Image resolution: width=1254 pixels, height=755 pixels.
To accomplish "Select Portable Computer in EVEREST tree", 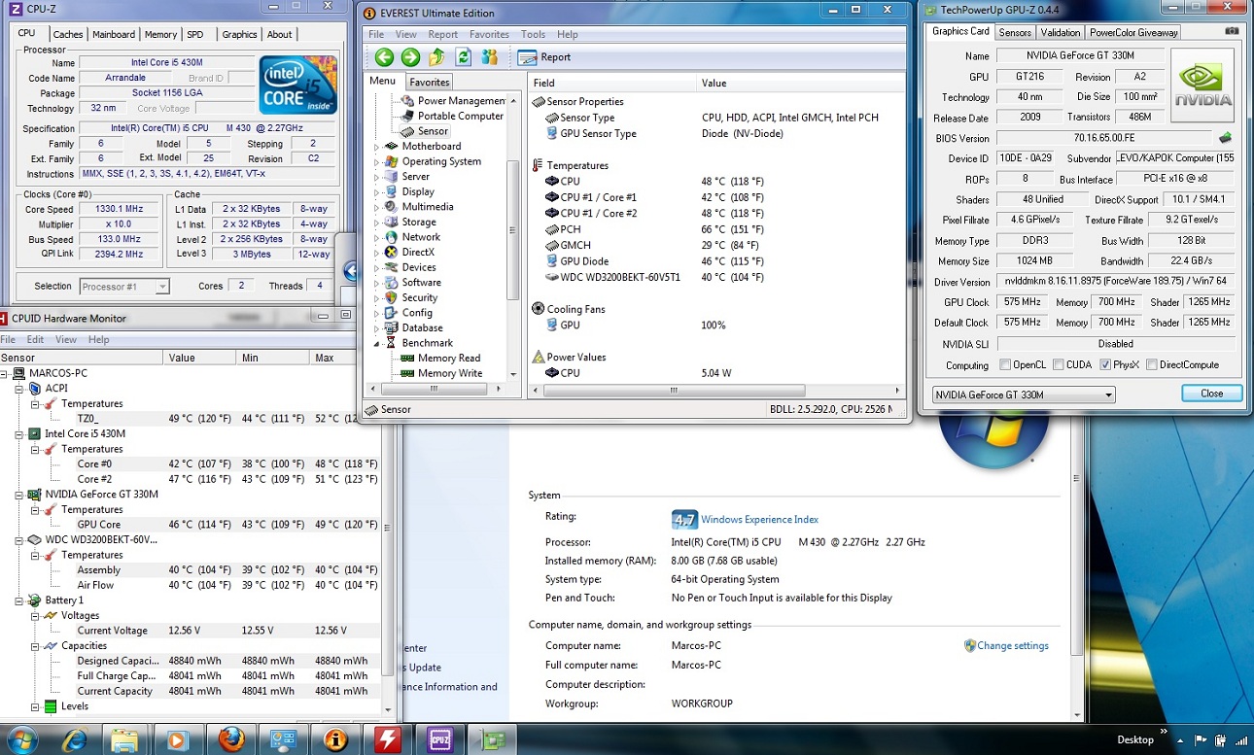I will pyautogui.click(x=452, y=116).
